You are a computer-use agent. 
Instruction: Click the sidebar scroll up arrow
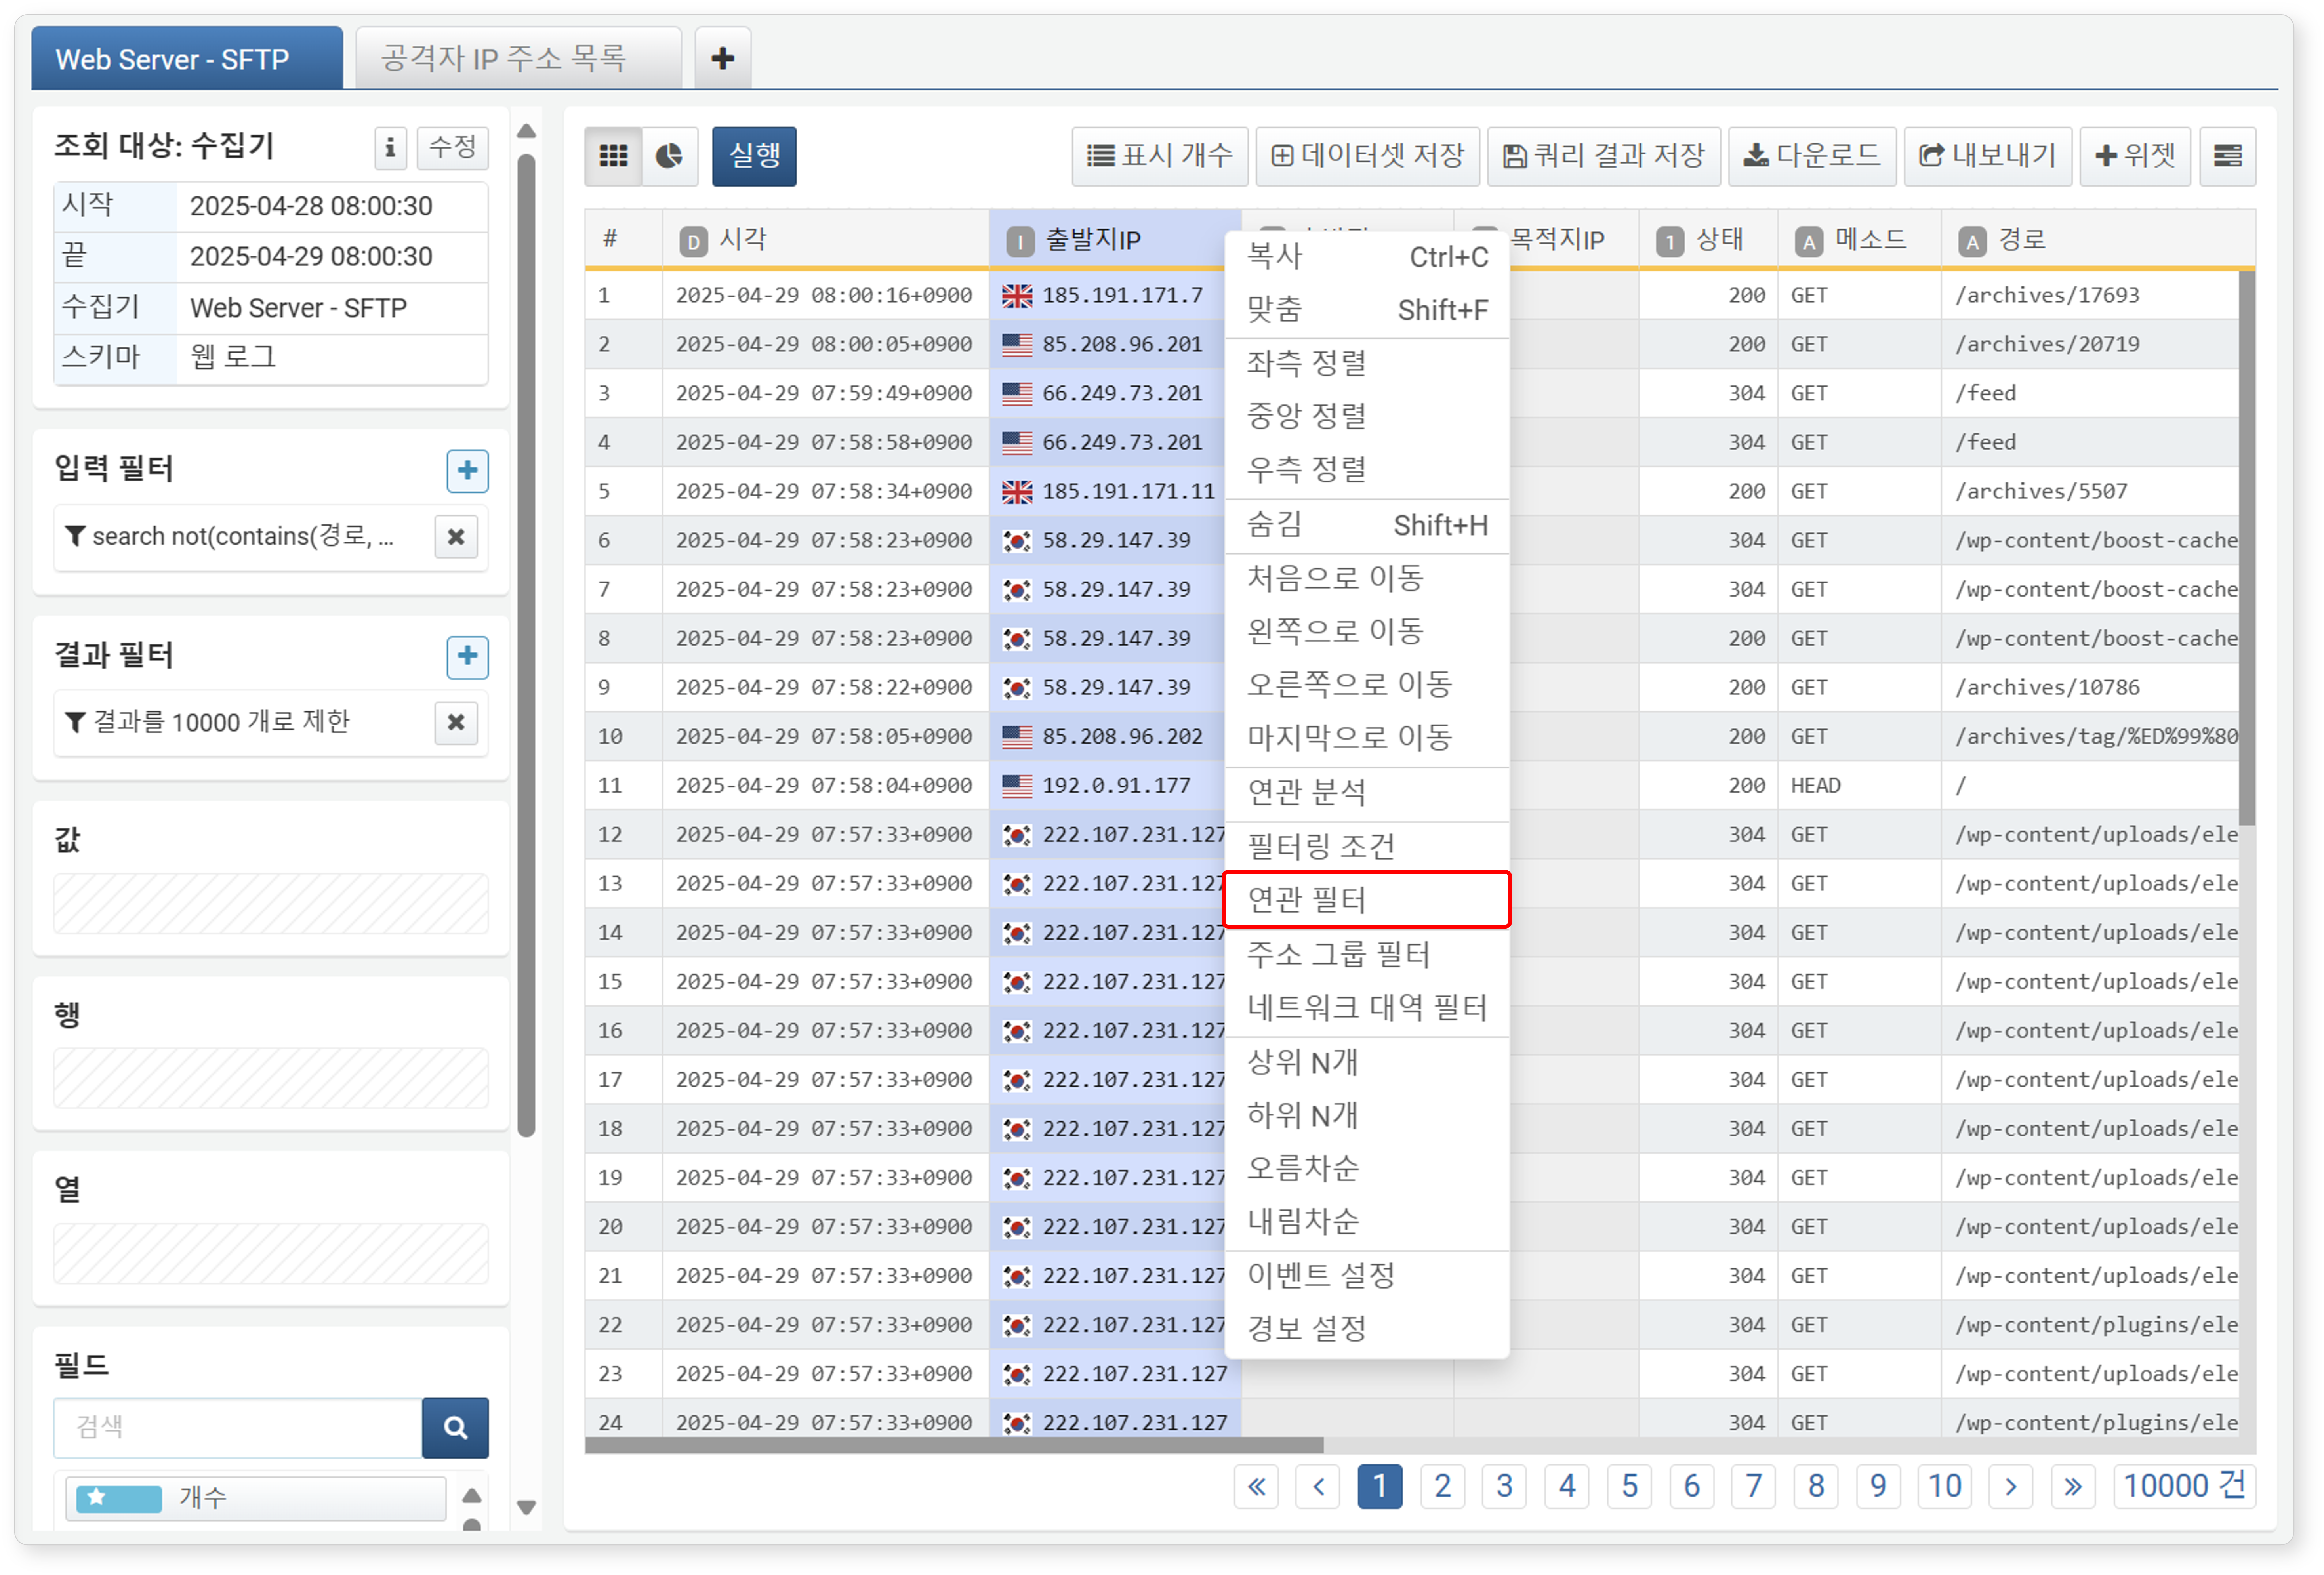pos(527,131)
